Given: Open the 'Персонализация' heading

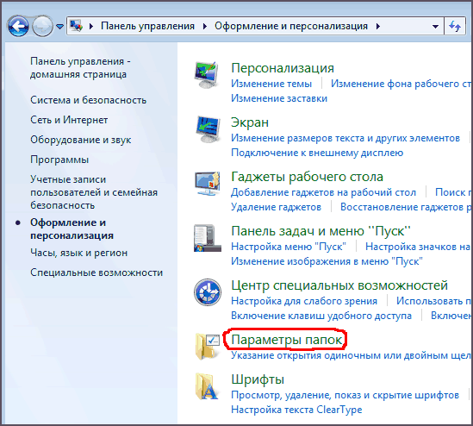Looking at the screenshot, I should (x=283, y=68).
